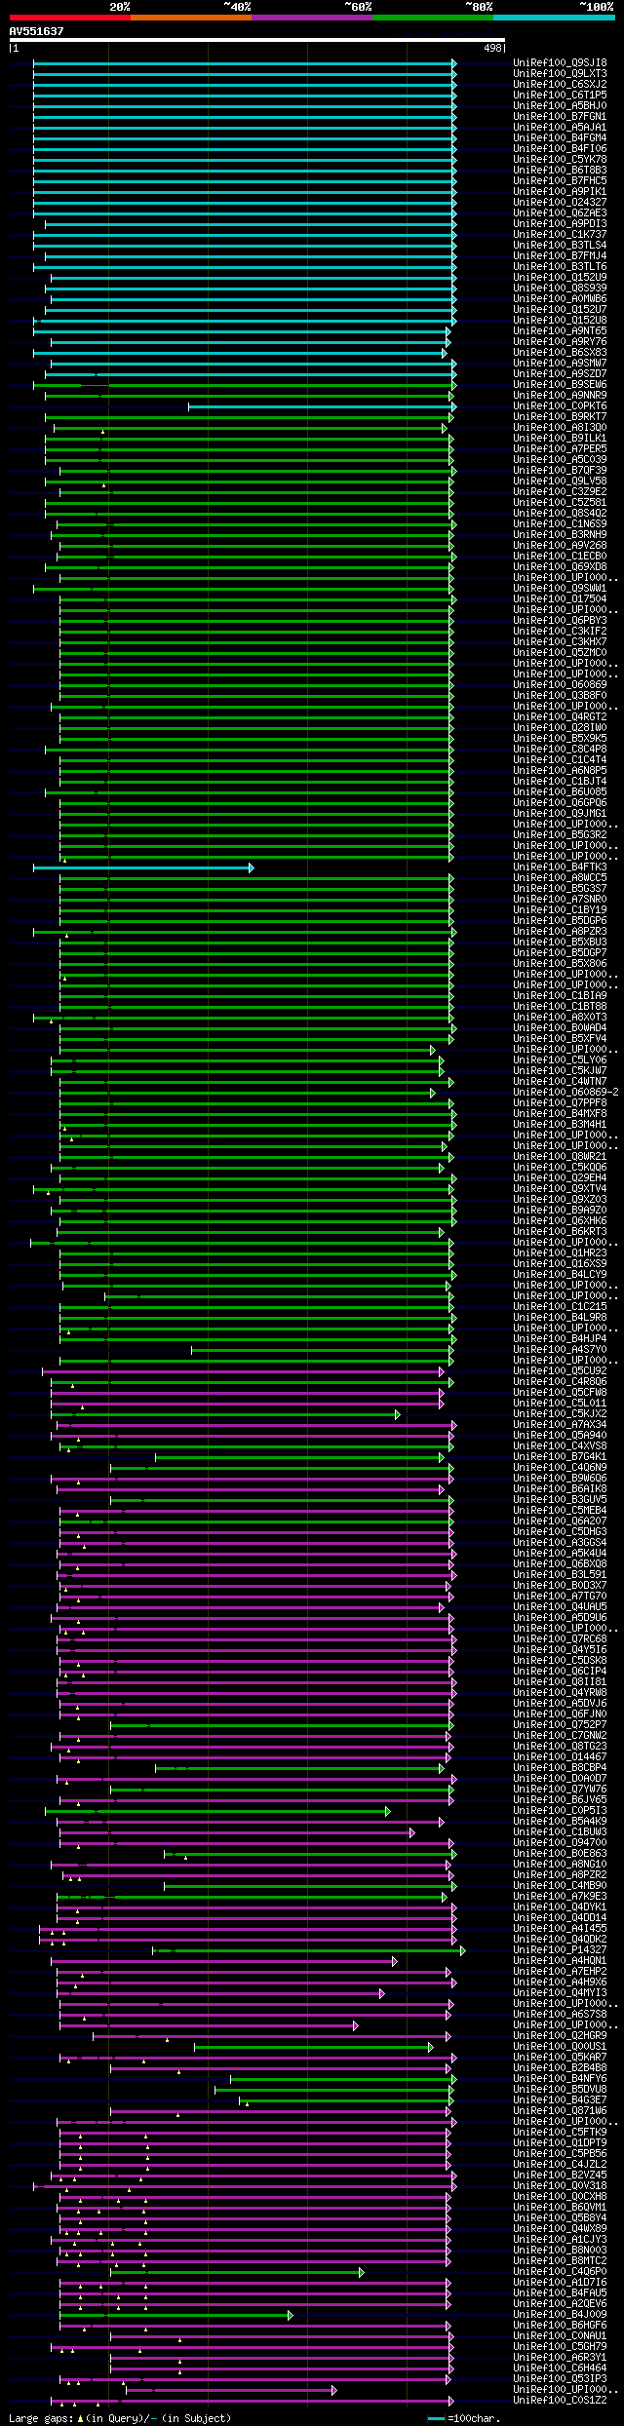
Task: Click the short cyan bar for UniRef100_B4FTK3
Action: [143, 867]
